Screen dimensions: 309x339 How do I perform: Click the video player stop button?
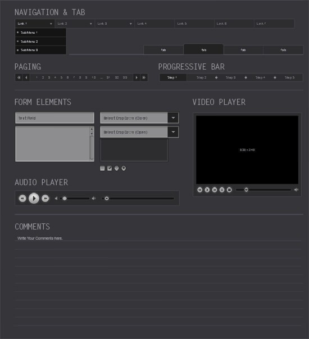[x=229, y=190]
